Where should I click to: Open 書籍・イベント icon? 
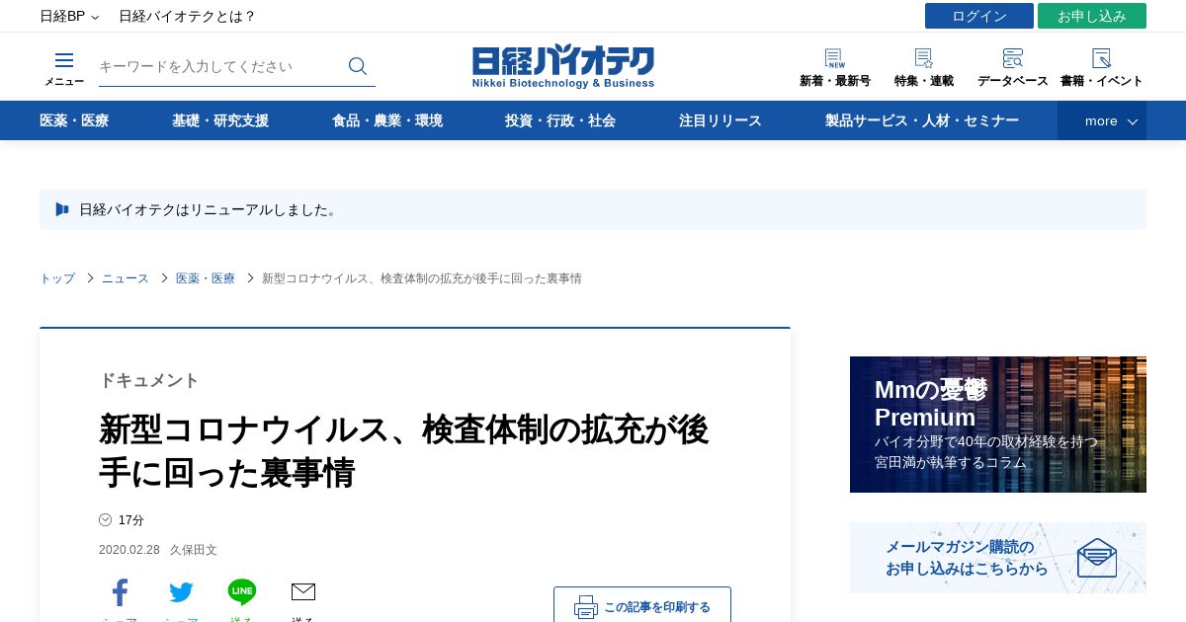point(1102,58)
